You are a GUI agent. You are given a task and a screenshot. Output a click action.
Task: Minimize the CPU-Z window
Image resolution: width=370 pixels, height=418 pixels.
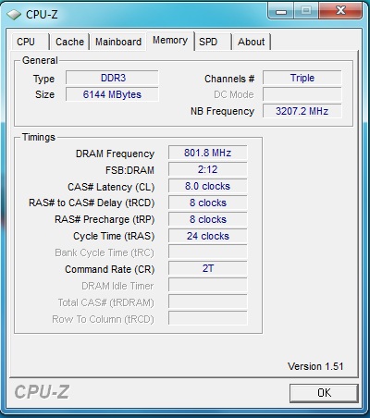pos(281,11)
